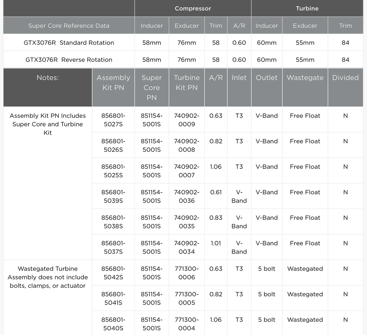Click the Assembly Kit PN column header
The height and width of the screenshot is (335, 367).
113,87
